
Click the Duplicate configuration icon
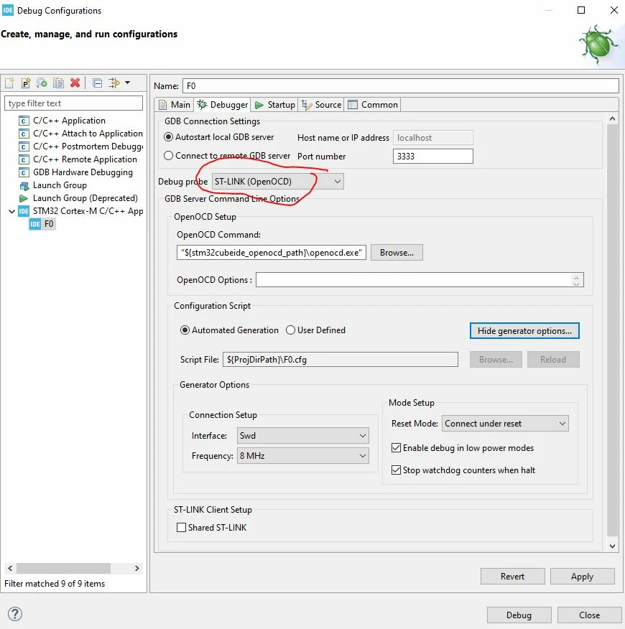click(x=58, y=83)
